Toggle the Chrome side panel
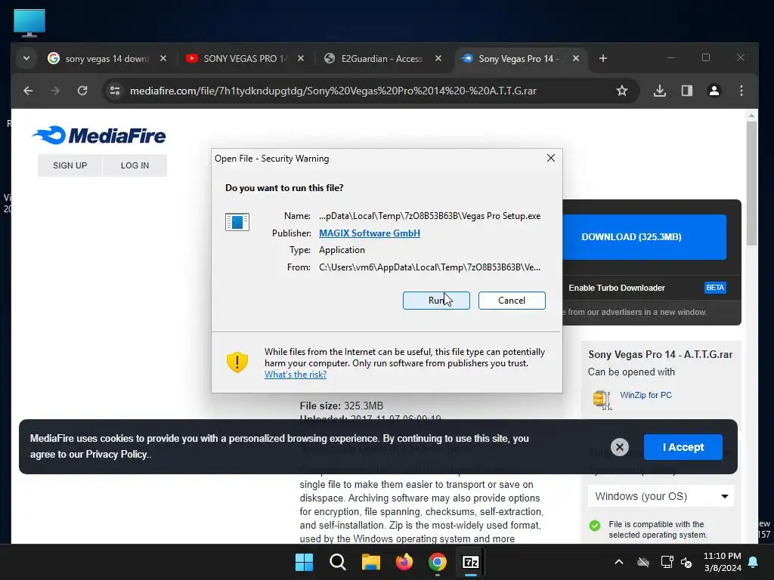The image size is (774, 580). 686,91
